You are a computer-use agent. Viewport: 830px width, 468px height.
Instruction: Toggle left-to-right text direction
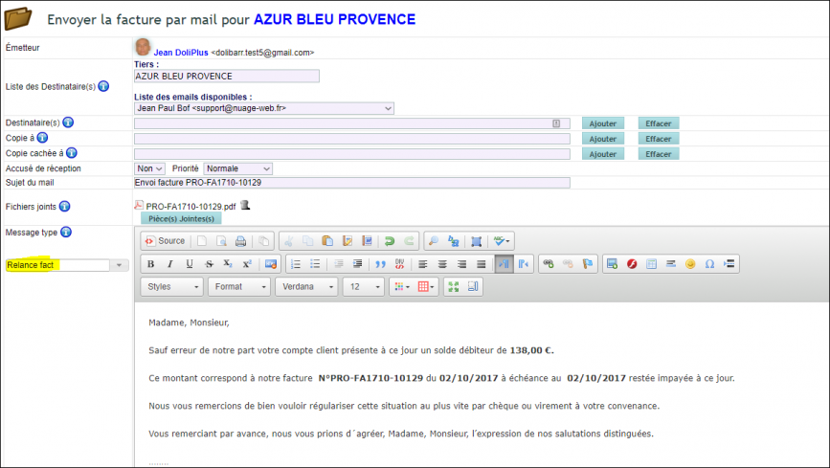pos(504,263)
